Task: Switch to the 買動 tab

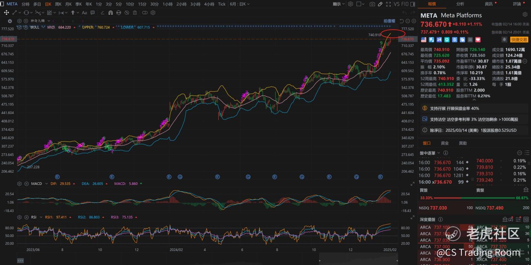Action: point(463,143)
